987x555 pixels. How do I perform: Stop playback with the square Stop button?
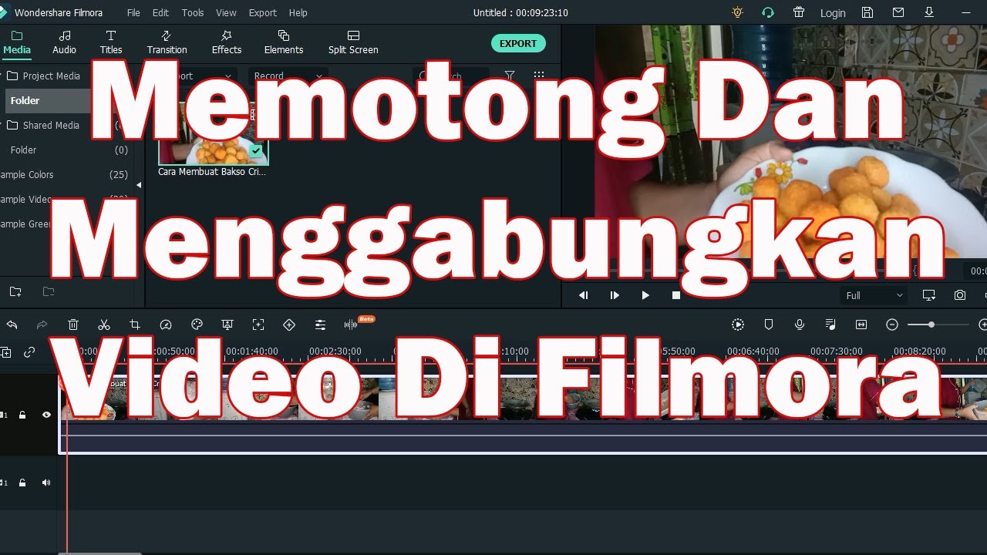click(x=676, y=295)
